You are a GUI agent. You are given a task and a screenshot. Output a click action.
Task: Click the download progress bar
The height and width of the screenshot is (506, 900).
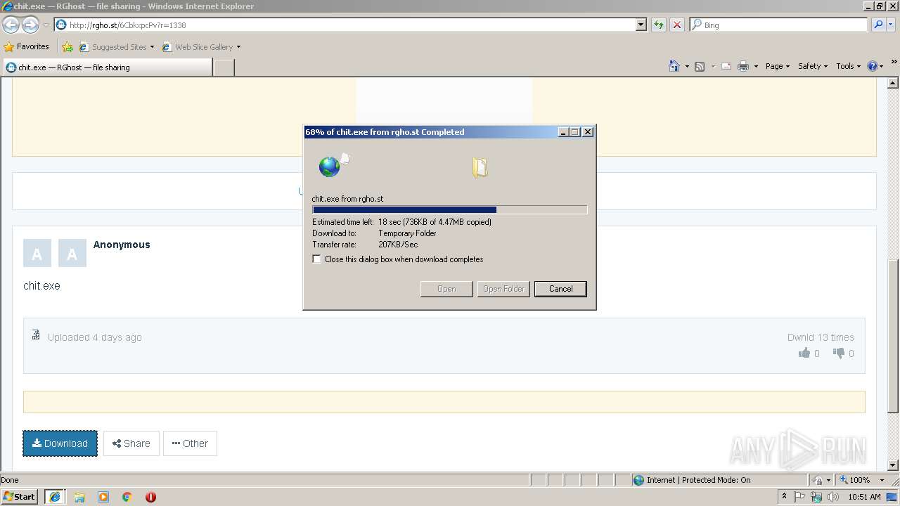450,209
